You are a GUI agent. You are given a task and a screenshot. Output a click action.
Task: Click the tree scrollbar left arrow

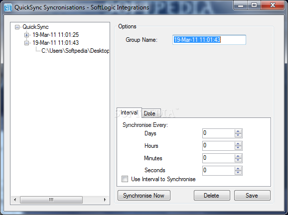[x=15, y=200]
